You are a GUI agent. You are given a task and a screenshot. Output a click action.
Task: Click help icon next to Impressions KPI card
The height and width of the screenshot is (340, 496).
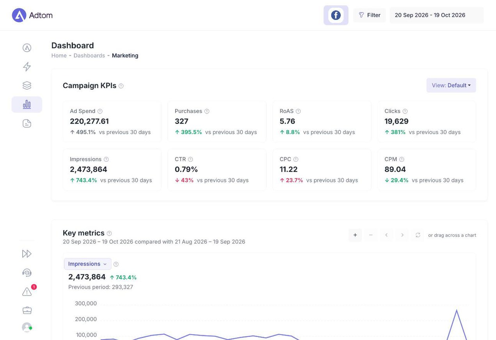(x=106, y=159)
